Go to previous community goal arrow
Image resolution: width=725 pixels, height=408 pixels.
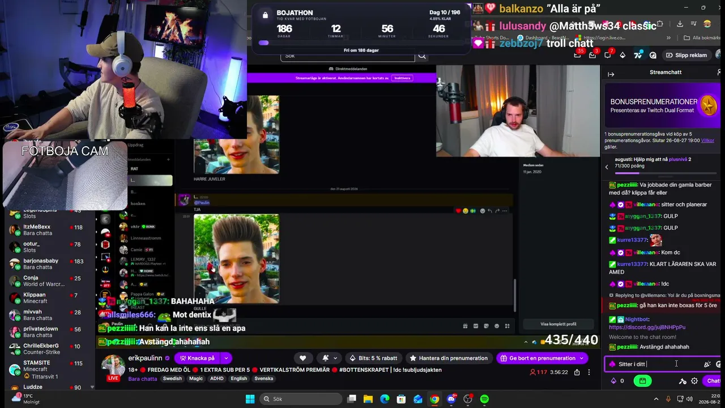pyautogui.click(x=607, y=167)
